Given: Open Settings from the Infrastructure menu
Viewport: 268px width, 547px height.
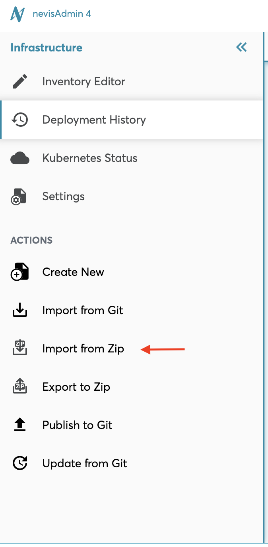Looking at the screenshot, I should 63,197.
